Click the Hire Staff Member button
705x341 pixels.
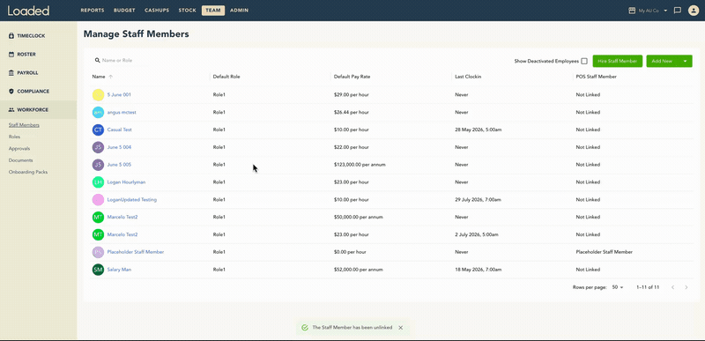tap(618, 61)
